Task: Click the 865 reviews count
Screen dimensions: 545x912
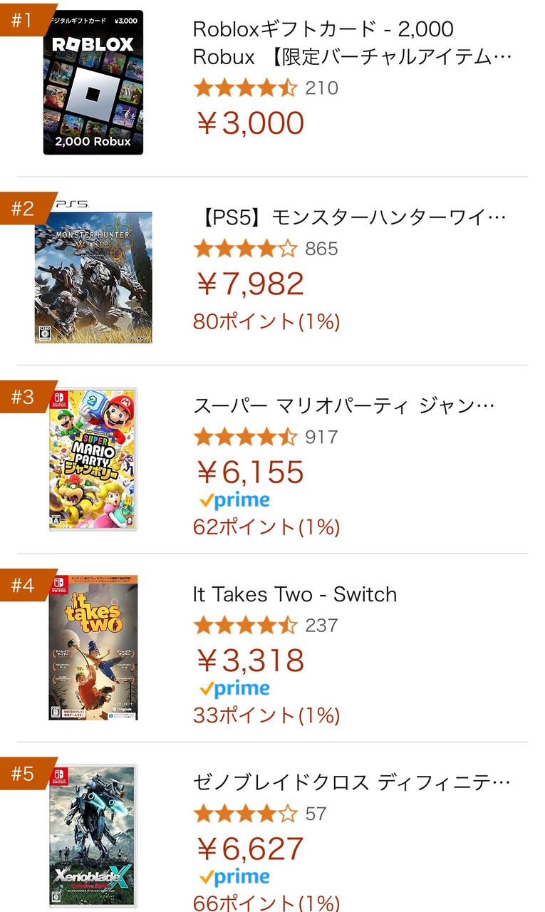Action: [x=321, y=249]
